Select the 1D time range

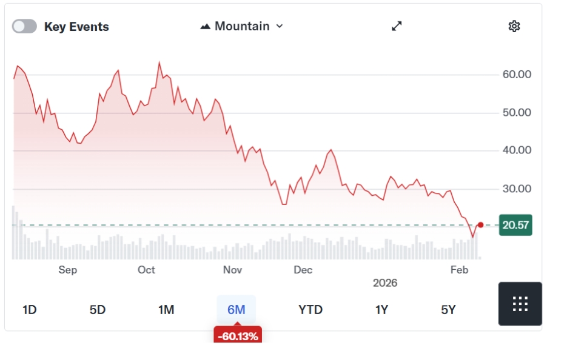click(x=30, y=310)
